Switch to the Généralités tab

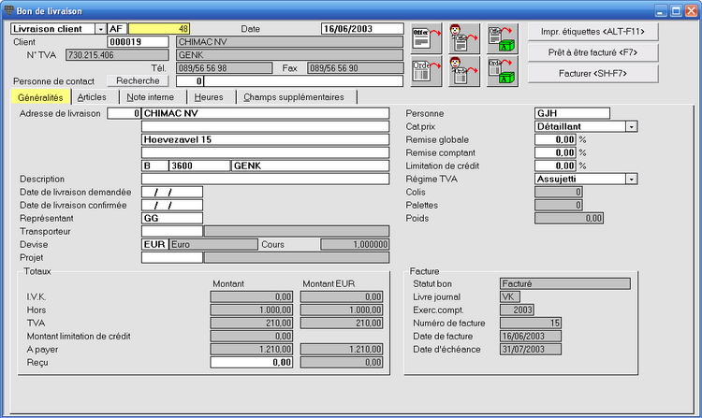click(40, 97)
